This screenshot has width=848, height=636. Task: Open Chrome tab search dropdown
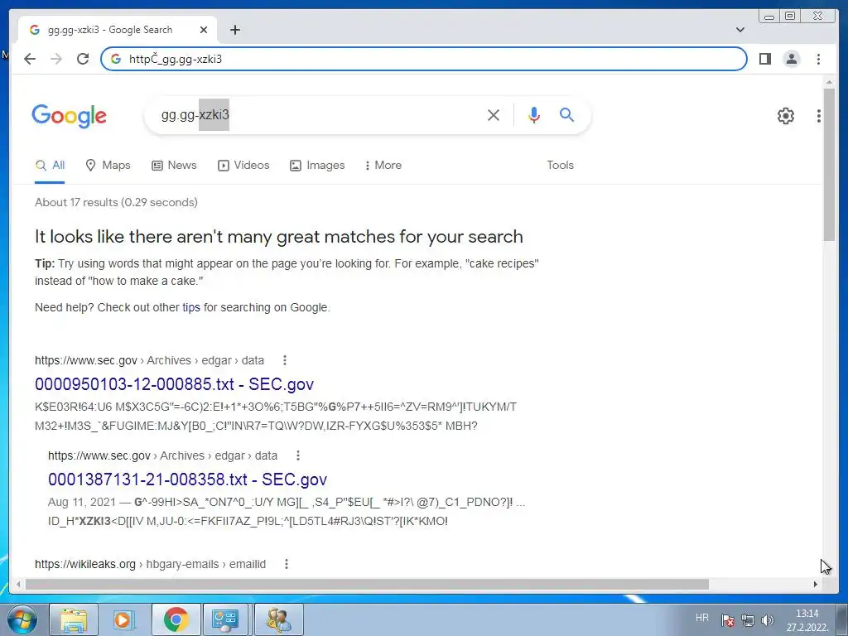[x=740, y=30]
